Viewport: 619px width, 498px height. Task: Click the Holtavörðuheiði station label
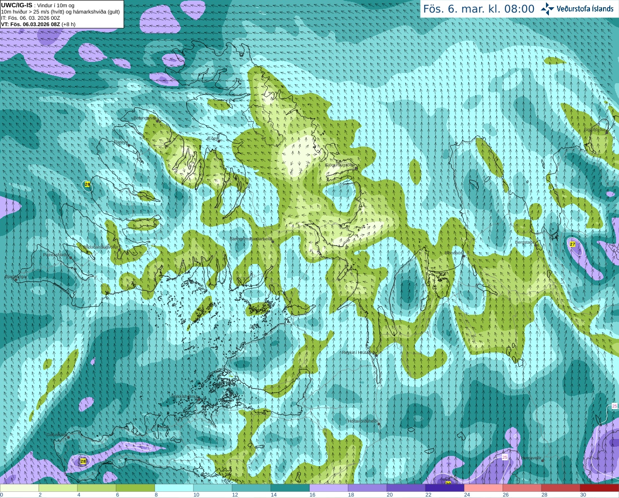coord(362,421)
